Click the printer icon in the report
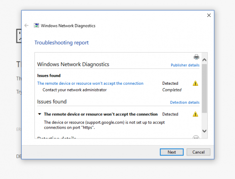Viewport: 235px width, 179px height. (x=196, y=57)
